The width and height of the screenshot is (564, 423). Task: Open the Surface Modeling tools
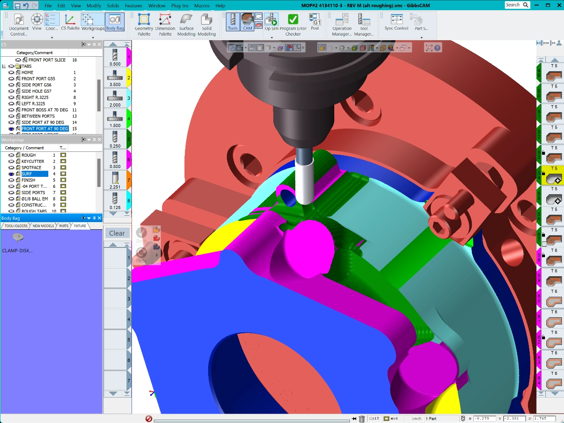(x=186, y=24)
